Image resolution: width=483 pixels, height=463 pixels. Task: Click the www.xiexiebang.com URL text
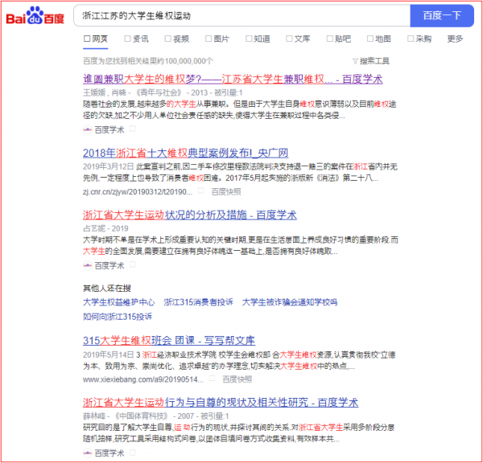pyautogui.click(x=143, y=379)
